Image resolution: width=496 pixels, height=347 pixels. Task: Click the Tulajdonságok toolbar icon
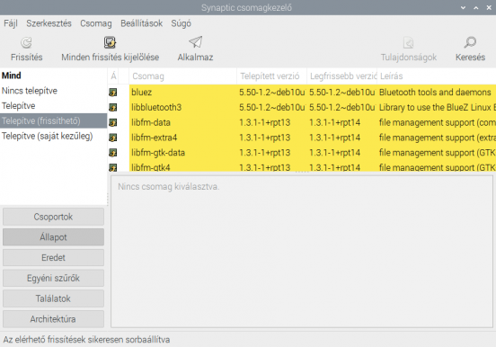coord(408,42)
